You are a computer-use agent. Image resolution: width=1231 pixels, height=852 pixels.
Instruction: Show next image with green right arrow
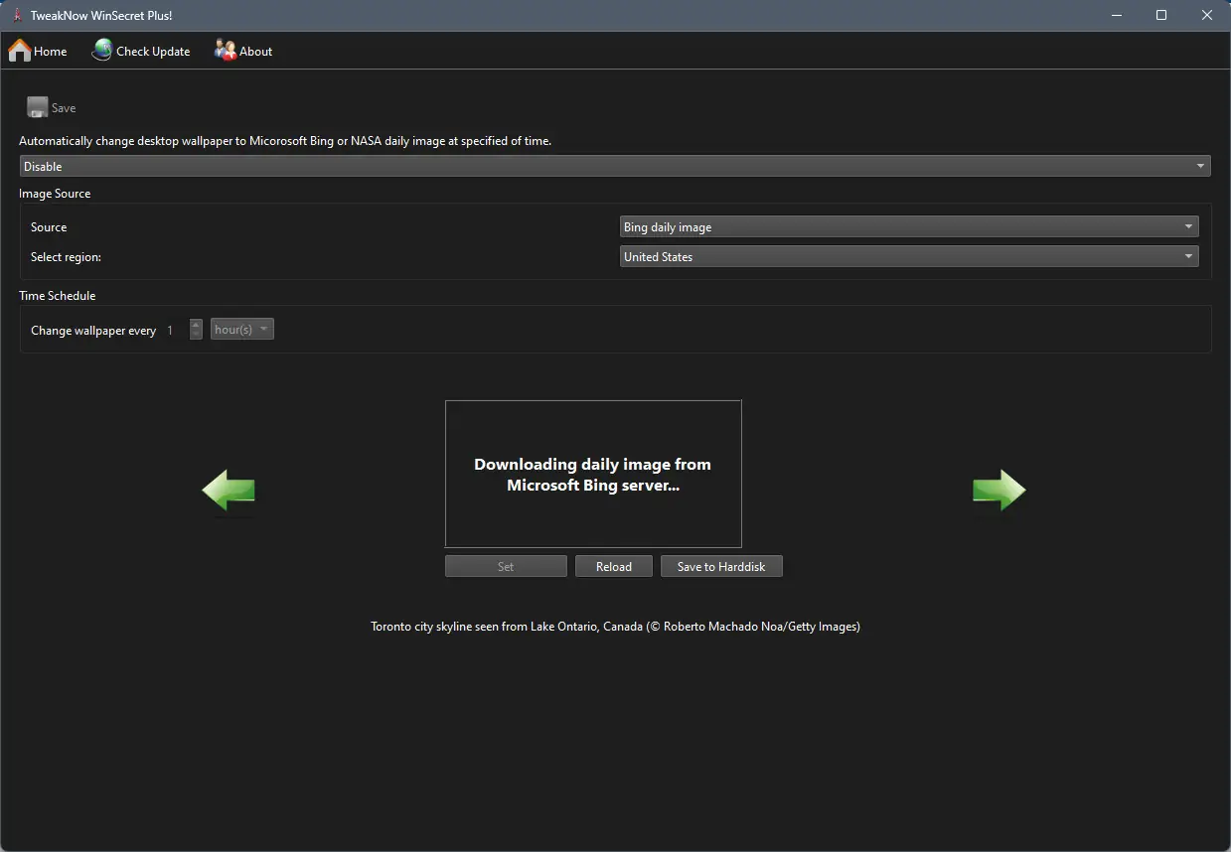point(999,490)
